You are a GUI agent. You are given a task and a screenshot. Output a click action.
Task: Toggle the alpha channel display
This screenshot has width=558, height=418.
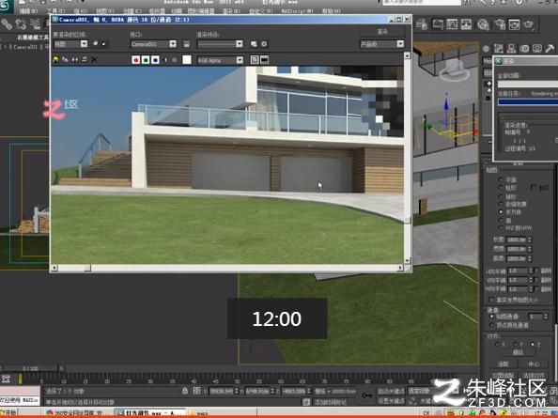coord(164,60)
